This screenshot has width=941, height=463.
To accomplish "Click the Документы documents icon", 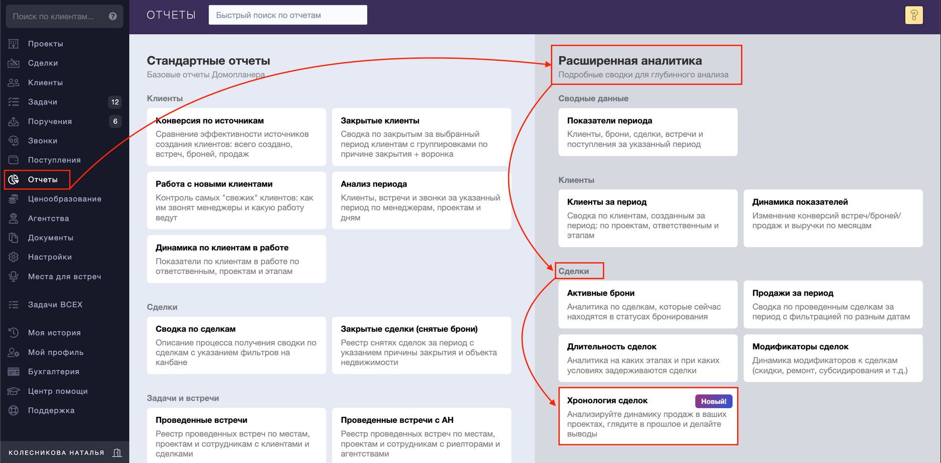I will (x=14, y=238).
